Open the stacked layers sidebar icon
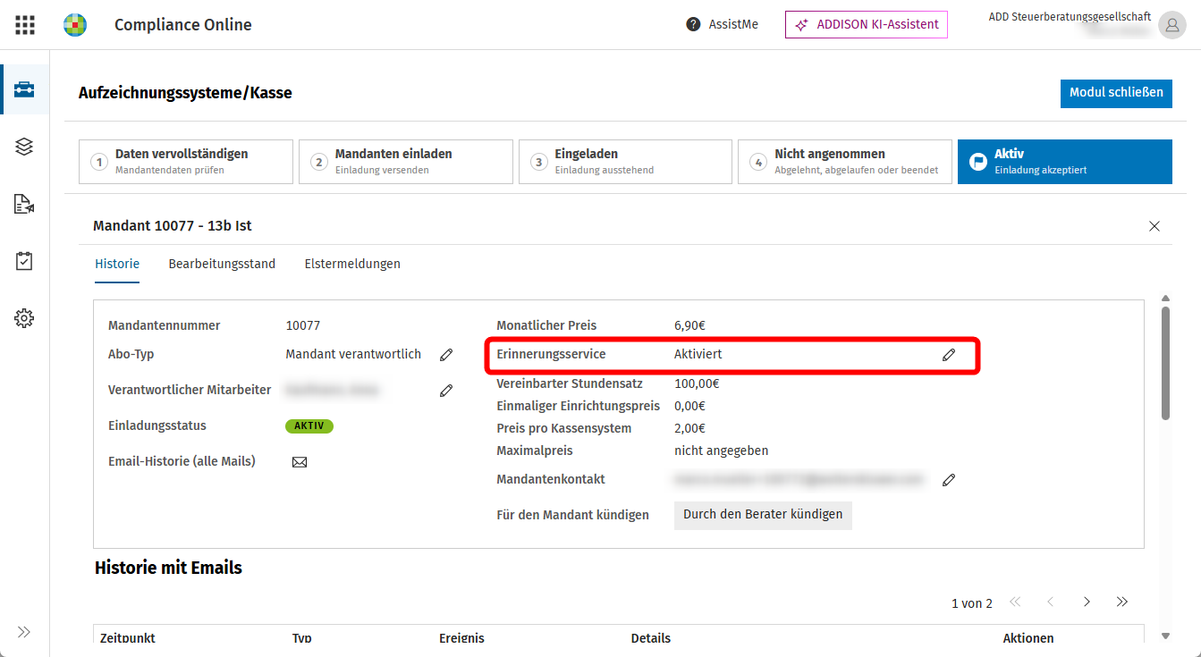 tap(24, 147)
